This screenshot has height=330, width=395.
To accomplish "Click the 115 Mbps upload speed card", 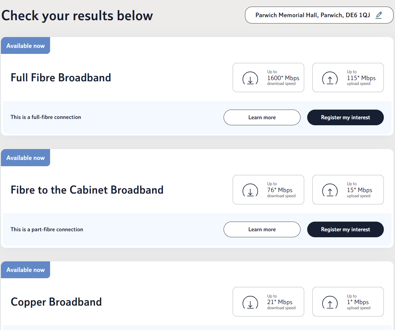I will pyautogui.click(x=348, y=77).
